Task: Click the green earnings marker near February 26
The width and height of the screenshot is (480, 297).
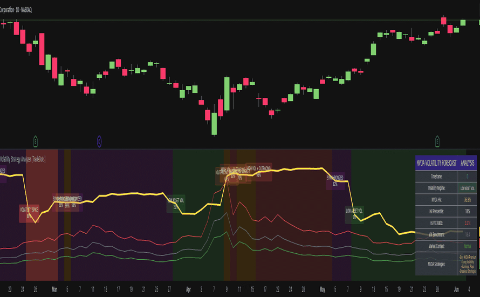Action: point(36,141)
